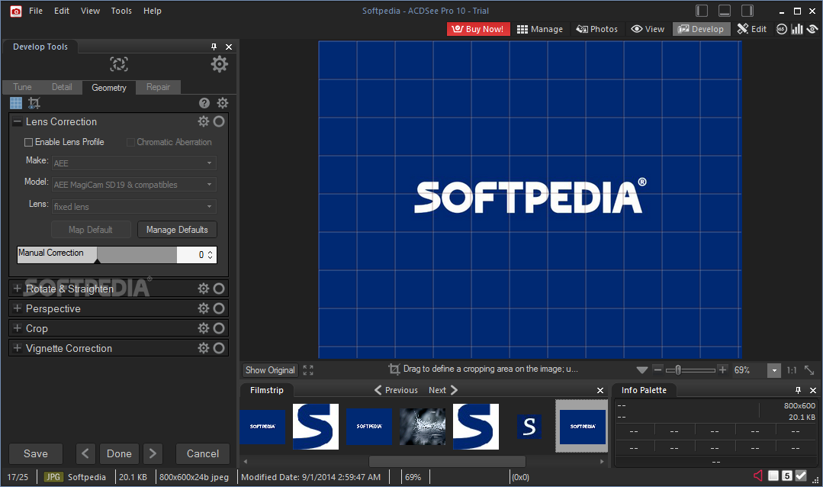
Task: Click the Cancel button
Action: coord(203,453)
